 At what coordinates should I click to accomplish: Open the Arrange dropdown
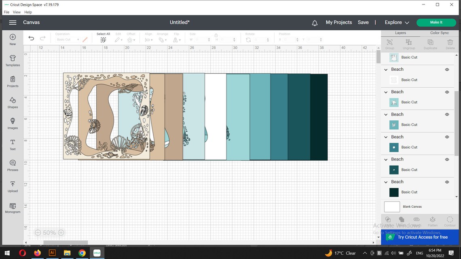[162, 40]
